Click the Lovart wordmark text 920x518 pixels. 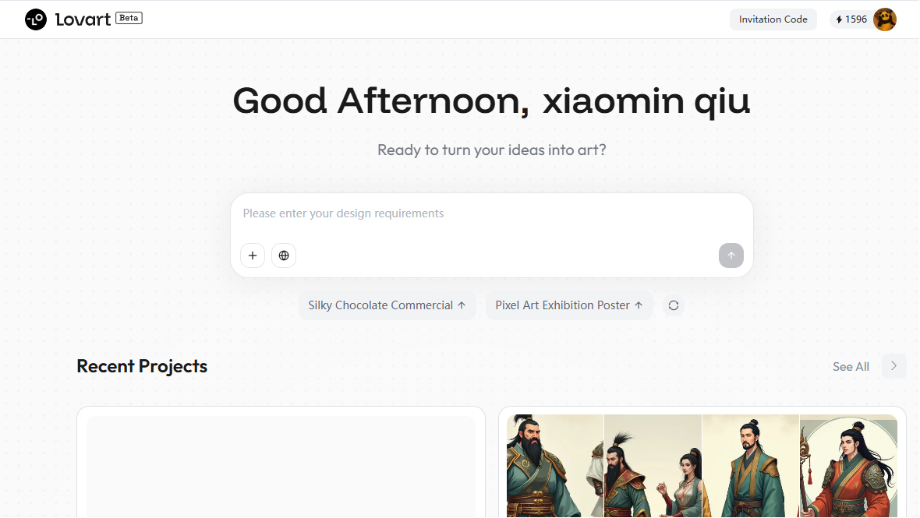[83, 19]
